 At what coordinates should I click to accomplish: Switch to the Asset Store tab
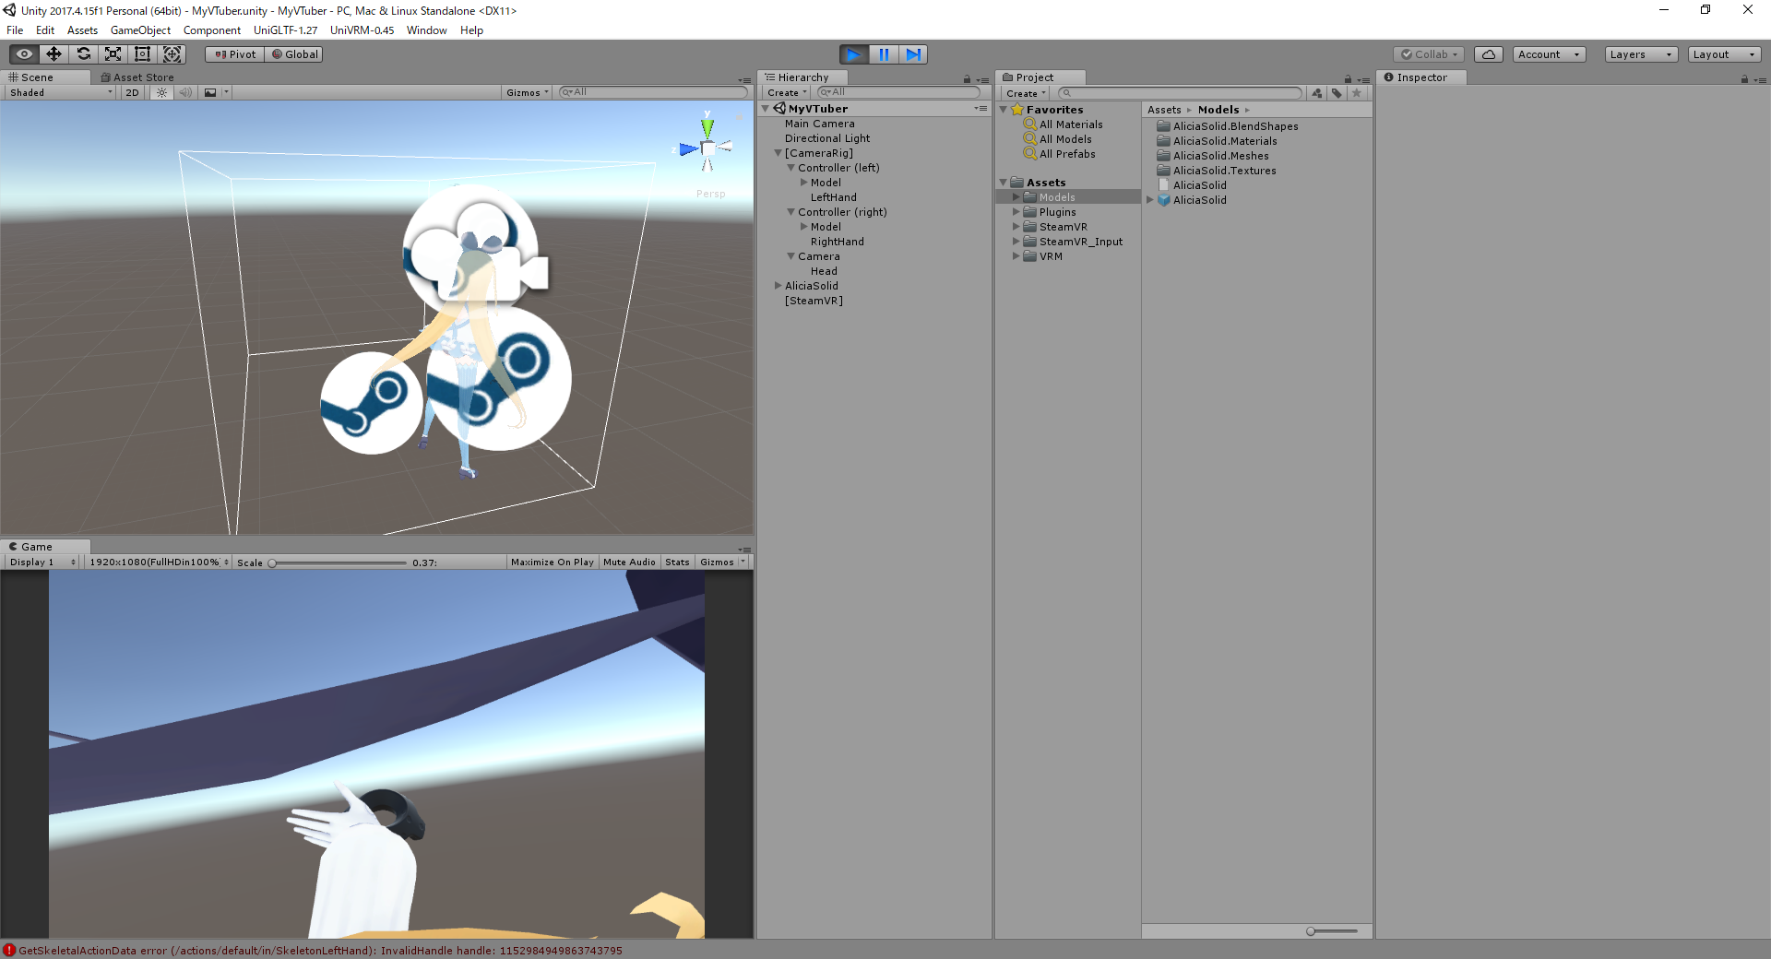coord(137,77)
